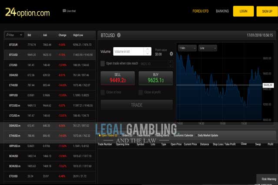The height and width of the screenshot is (185, 278).
Task: Enable Close at loss checkbox
Action: [x=103, y=92]
